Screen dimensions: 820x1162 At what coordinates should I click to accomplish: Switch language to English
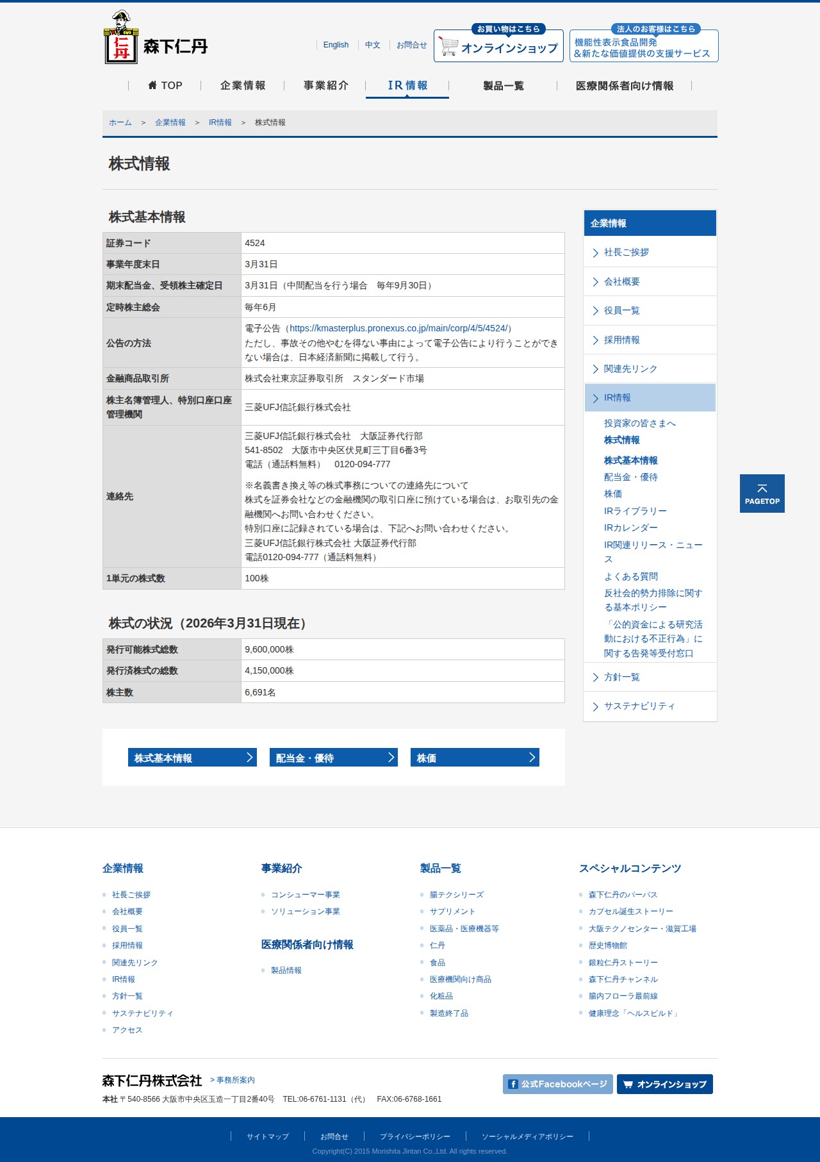point(336,45)
